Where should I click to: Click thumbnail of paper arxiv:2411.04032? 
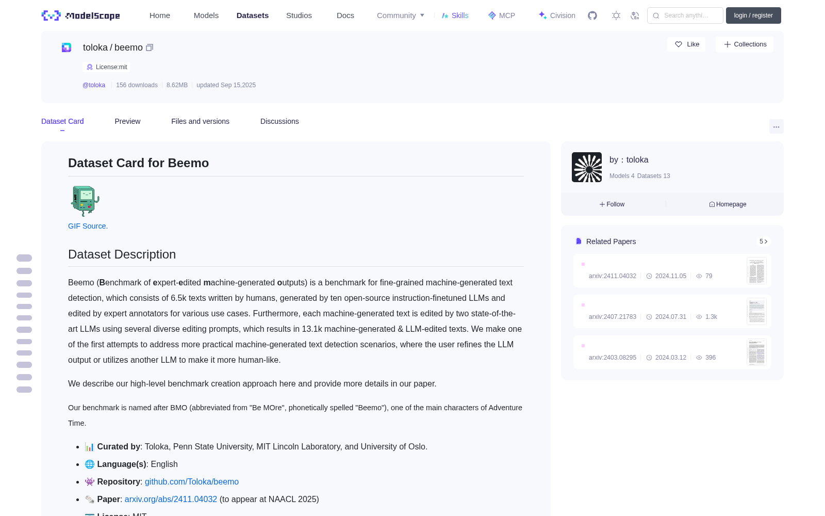tap(756, 270)
